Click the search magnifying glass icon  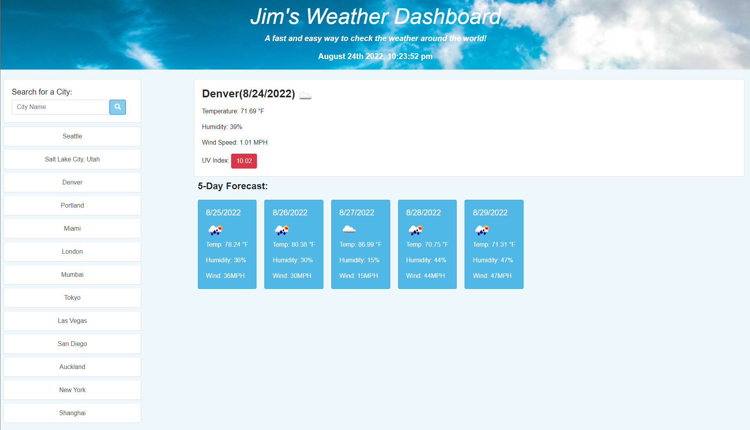(x=117, y=107)
